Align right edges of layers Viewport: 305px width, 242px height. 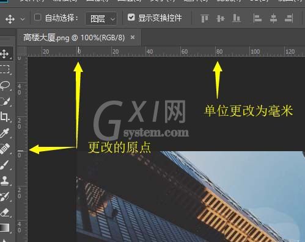(289, 18)
